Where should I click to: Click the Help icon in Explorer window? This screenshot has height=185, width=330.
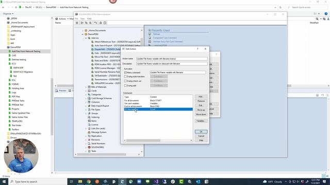tap(326, 14)
